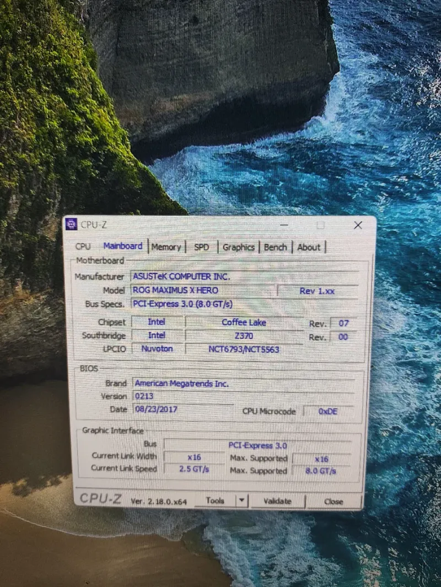Open the About tab

click(309, 247)
